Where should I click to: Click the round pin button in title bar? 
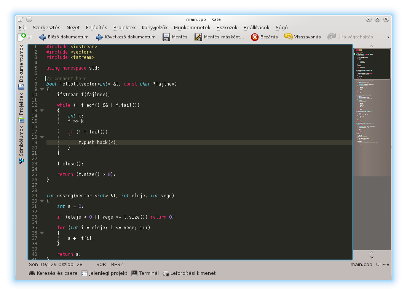[x=29, y=19]
